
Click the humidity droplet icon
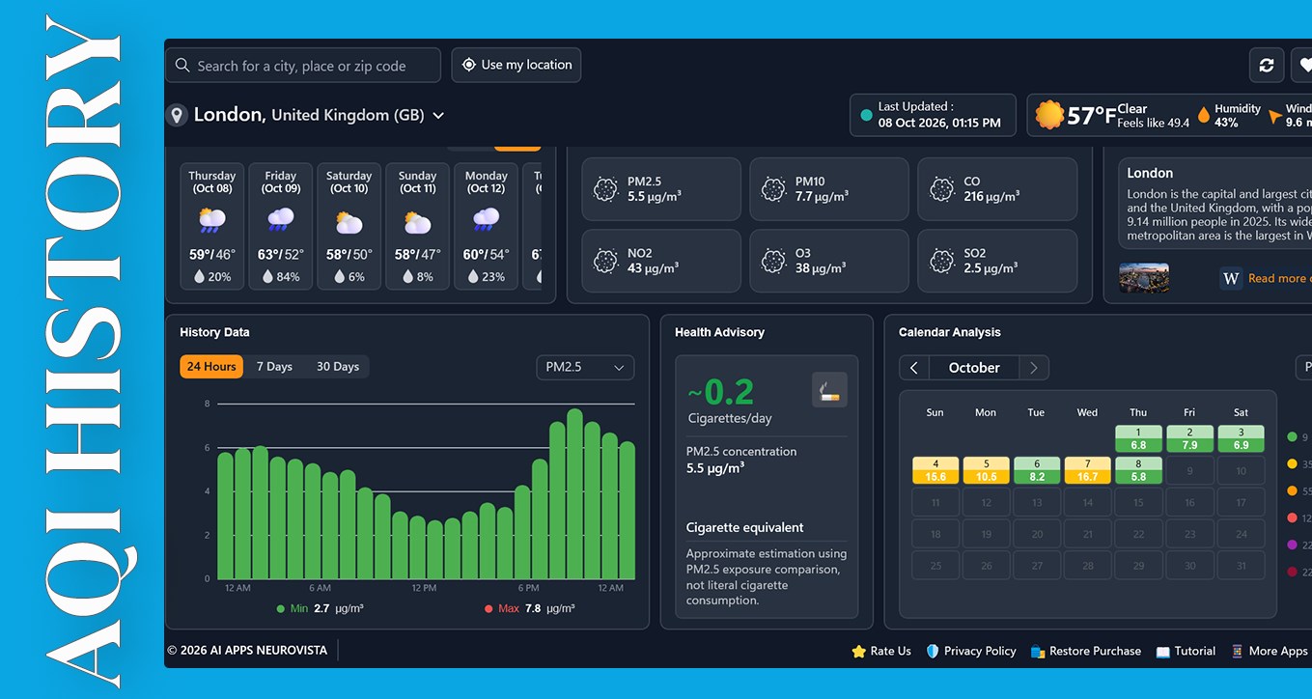click(x=1204, y=116)
